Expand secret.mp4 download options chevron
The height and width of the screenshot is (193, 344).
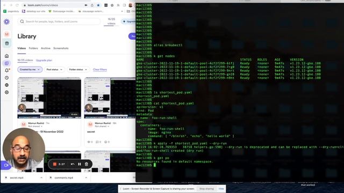point(41,177)
